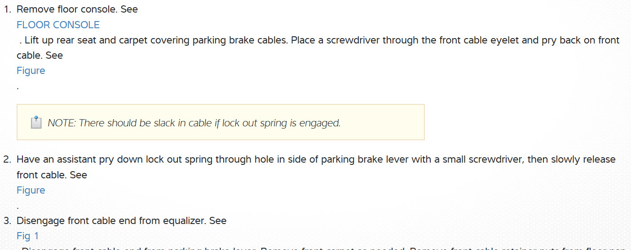631x250 pixels.
Task: Open the Fig 1 link in step 3
Action: click(28, 236)
